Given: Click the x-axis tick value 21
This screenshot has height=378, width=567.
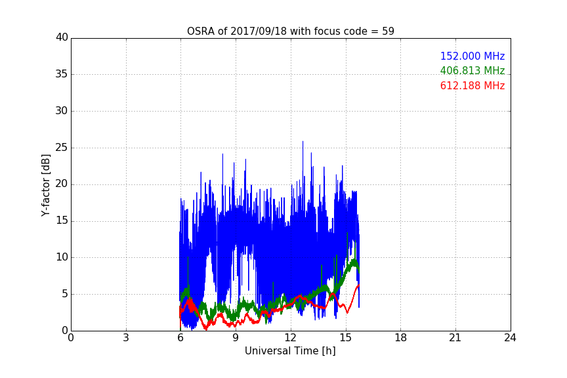Looking at the screenshot, I should pos(455,338).
